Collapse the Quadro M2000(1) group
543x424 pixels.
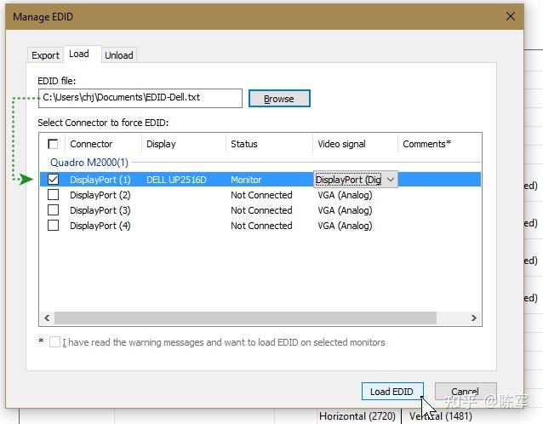89,162
